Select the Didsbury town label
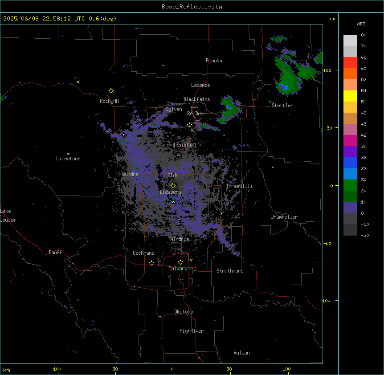The image size is (384, 375). point(171,192)
